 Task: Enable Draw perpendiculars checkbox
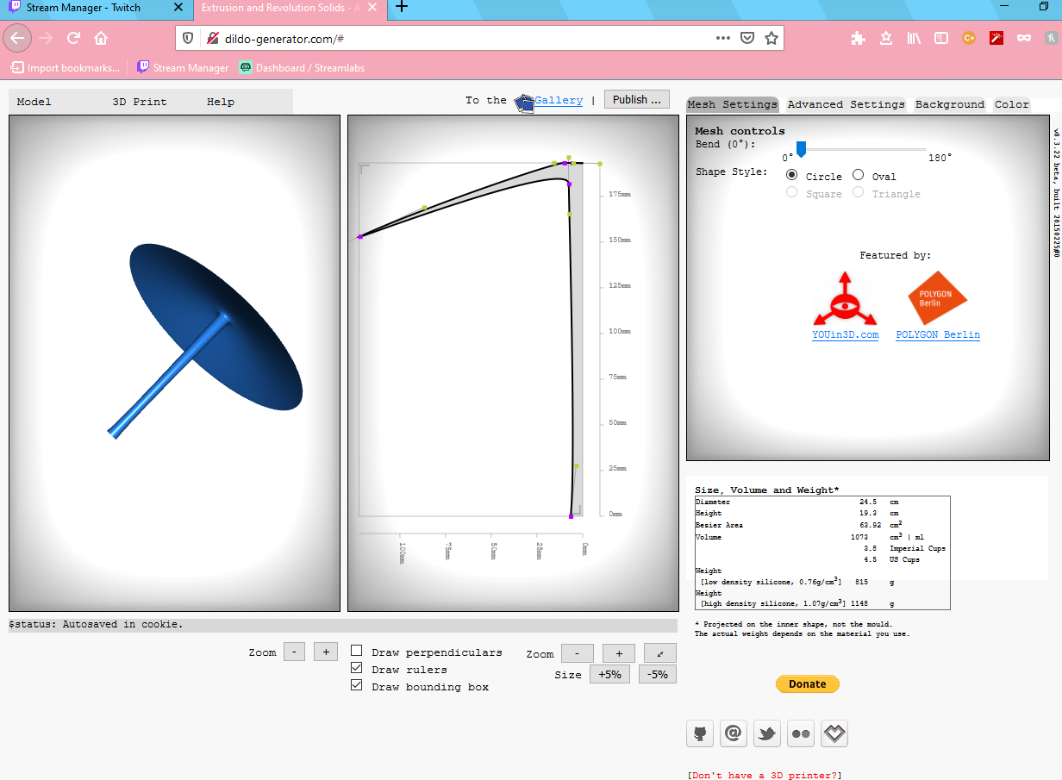[x=357, y=652]
